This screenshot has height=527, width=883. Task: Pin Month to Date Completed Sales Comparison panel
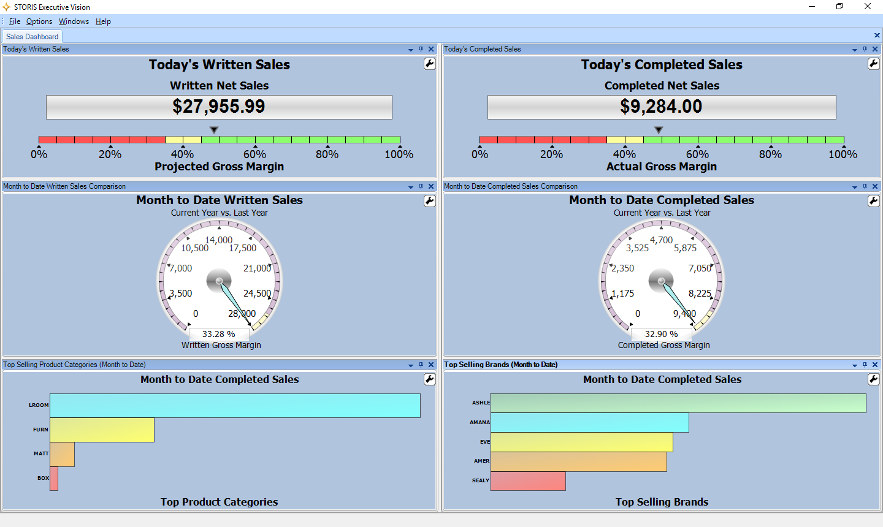coord(865,186)
